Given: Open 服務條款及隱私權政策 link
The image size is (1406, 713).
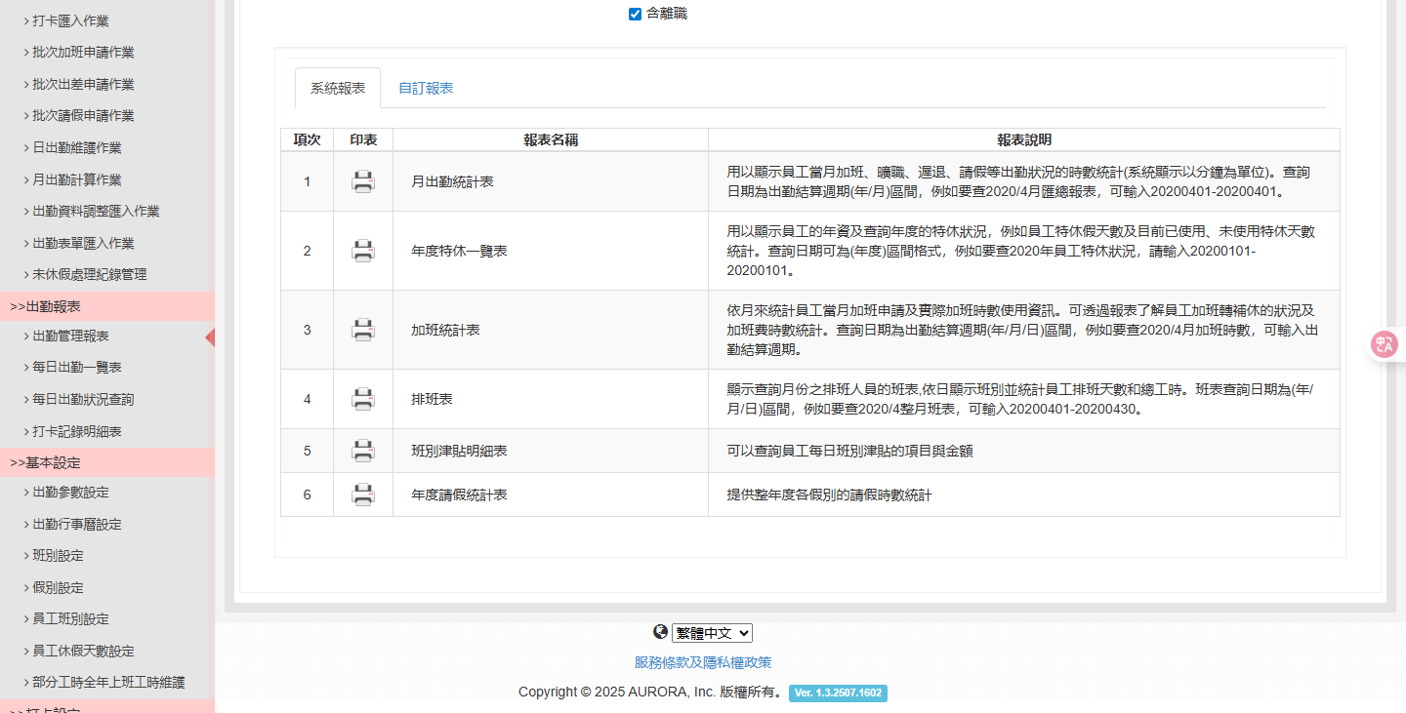Looking at the screenshot, I should coord(703,662).
